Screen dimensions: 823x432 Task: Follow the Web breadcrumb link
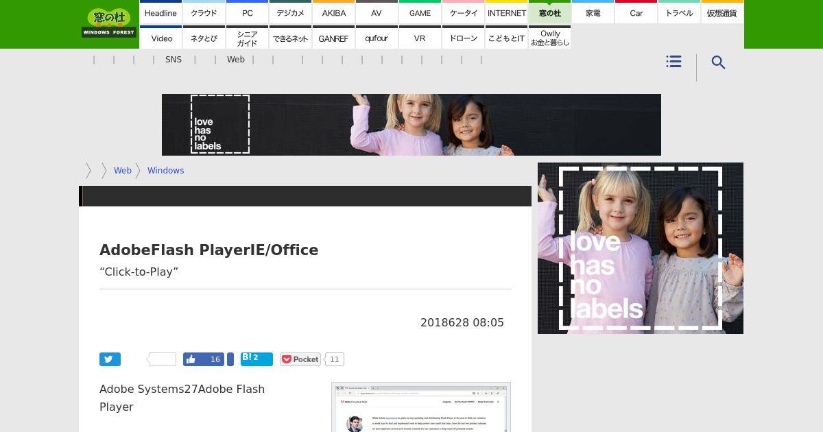[123, 171]
